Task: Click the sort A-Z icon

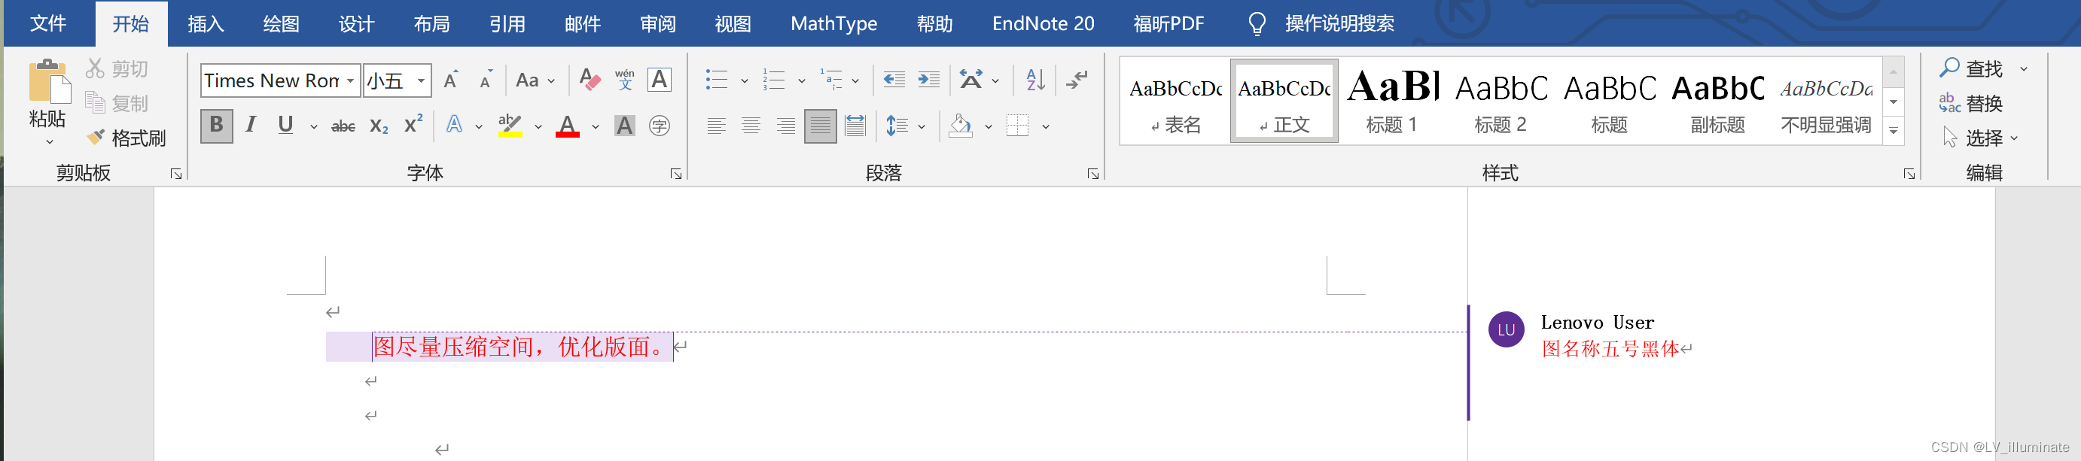Action: click(1036, 80)
